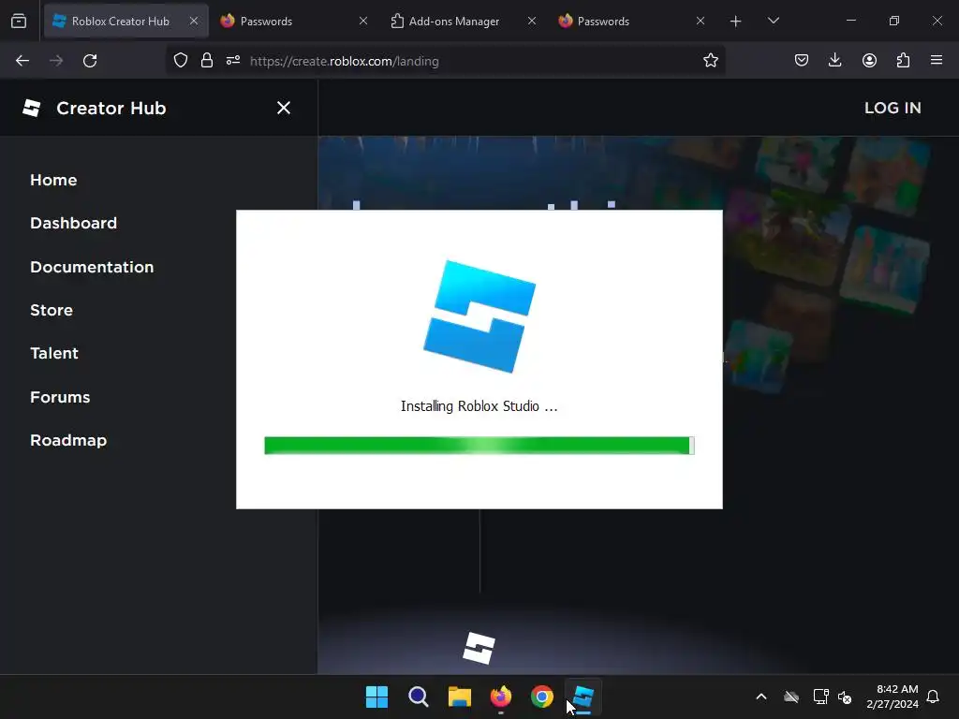Click the white Roblox logo on page
The height and width of the screenshot is (719, 959).
click(x=479, y=648)
